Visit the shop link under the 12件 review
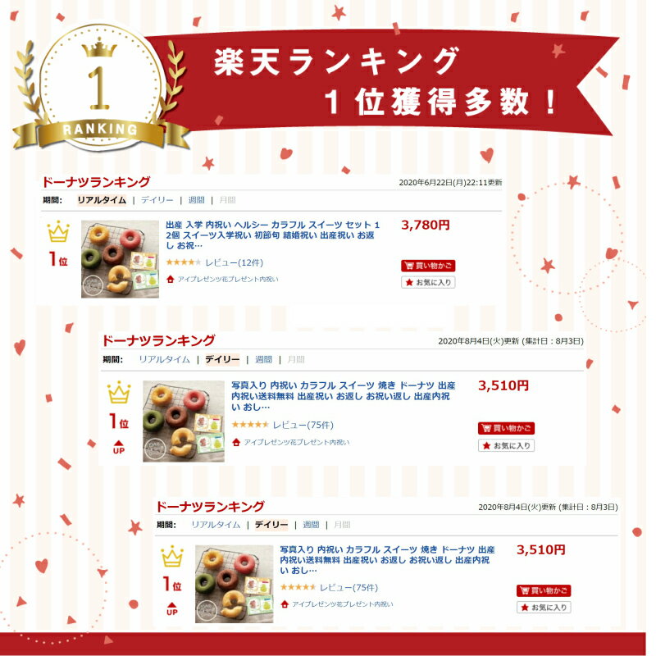The width and height of the screenshot is (656, 656). (228, 279)
